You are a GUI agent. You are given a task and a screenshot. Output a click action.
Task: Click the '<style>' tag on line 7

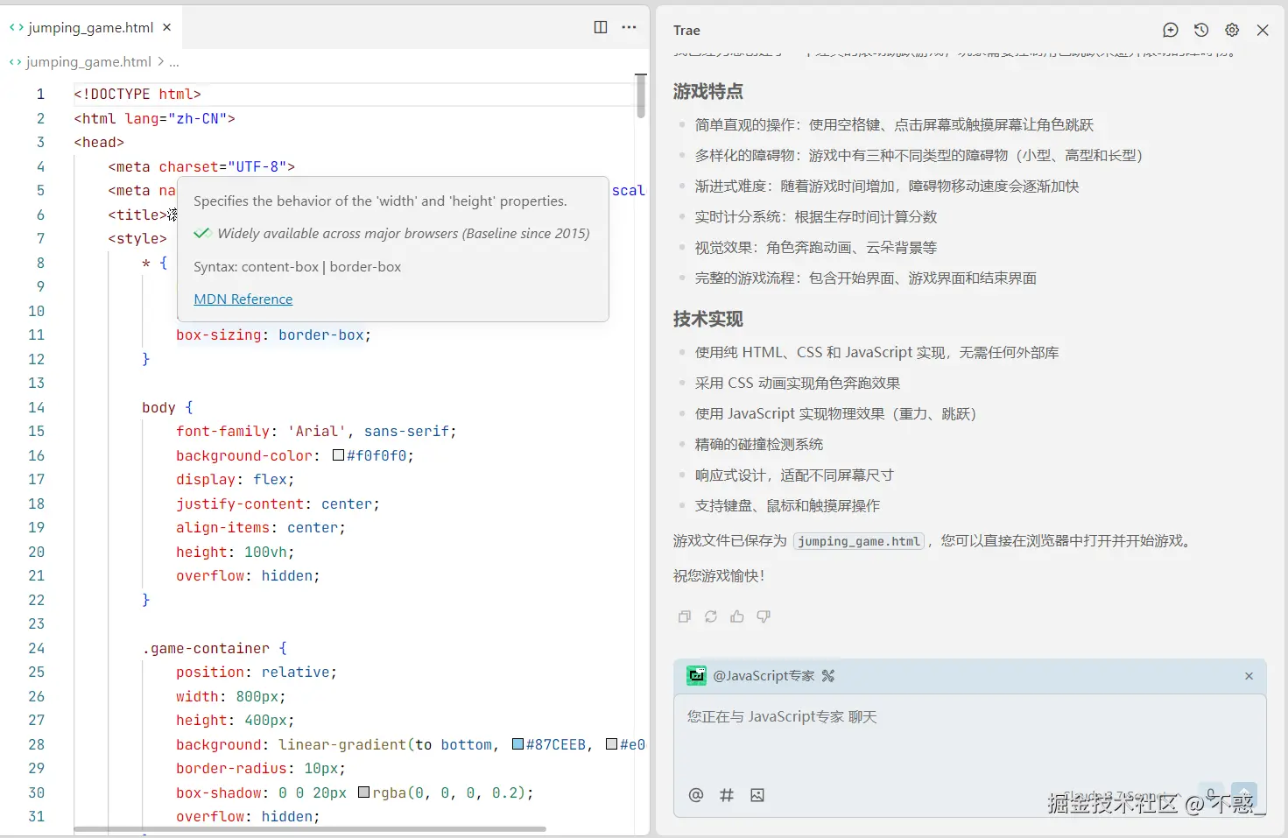point(137,238)
